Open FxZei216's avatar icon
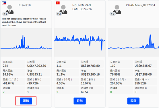The height and width of the screenshot is (108, 159). (x=10, y=9)
